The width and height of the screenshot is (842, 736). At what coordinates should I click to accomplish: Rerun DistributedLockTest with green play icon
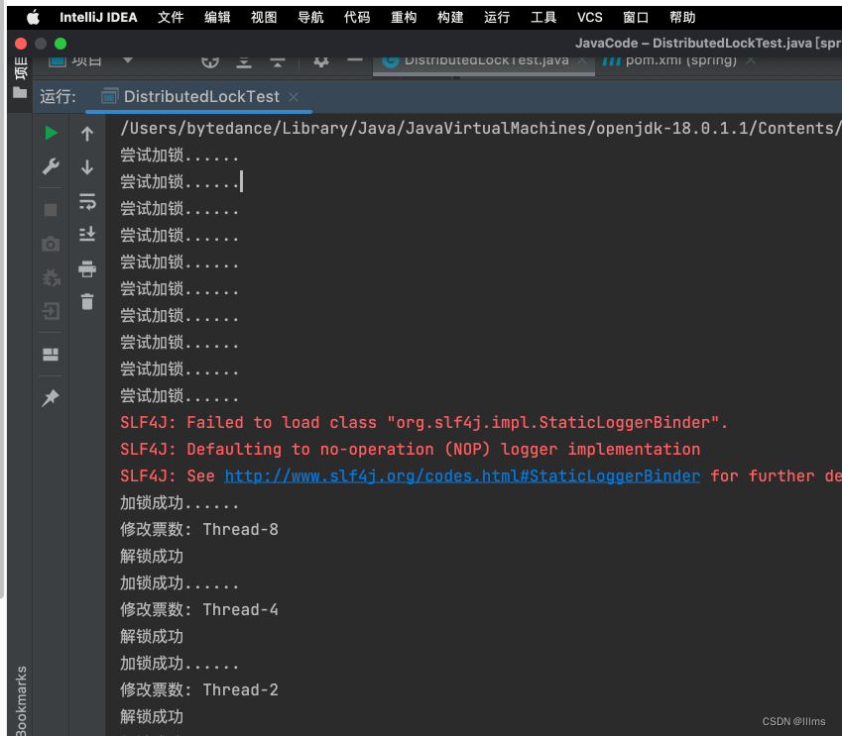point(51,134)
